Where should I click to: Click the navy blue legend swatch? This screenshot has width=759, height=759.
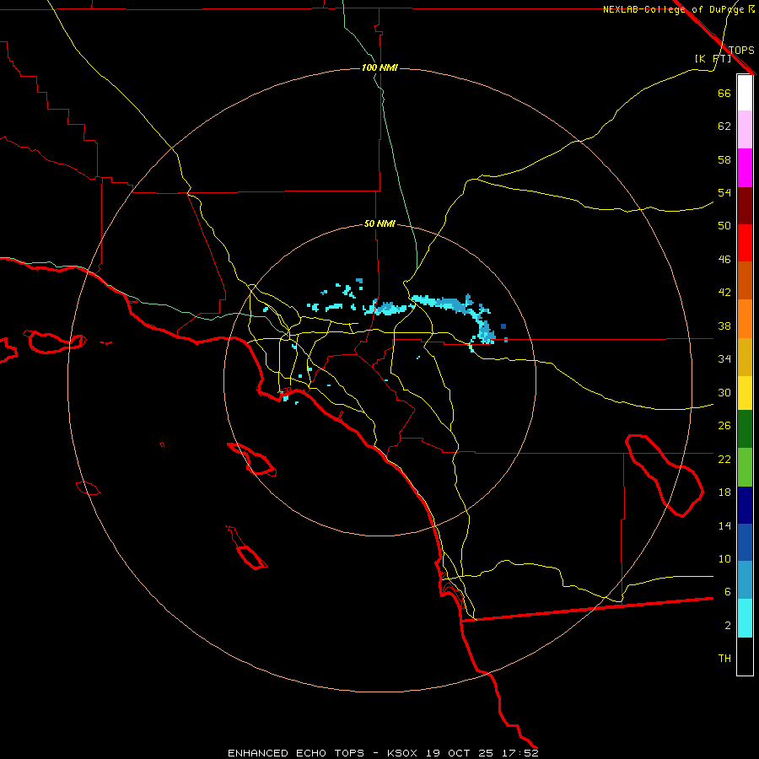point(745,504)
